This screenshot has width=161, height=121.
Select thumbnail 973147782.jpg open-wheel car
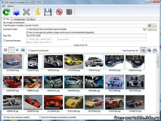click(x=135, y=82)
